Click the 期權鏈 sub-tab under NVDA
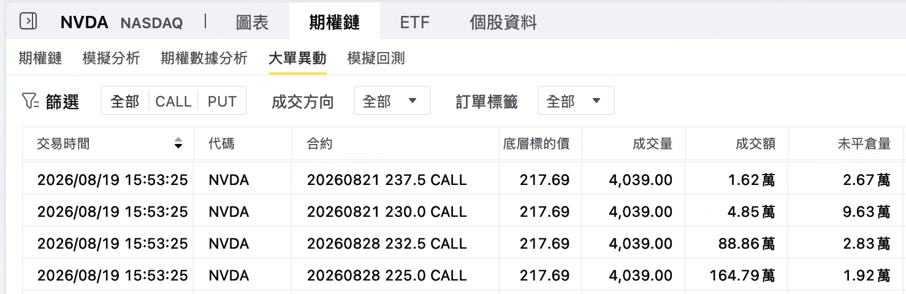This screenshot has height=294, width=906. 40,59
